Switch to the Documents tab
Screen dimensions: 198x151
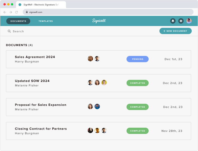pos(18,21)
